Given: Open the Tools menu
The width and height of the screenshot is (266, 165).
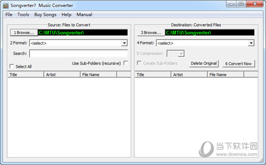Looking at the screenshot, I should click(23, 15).
